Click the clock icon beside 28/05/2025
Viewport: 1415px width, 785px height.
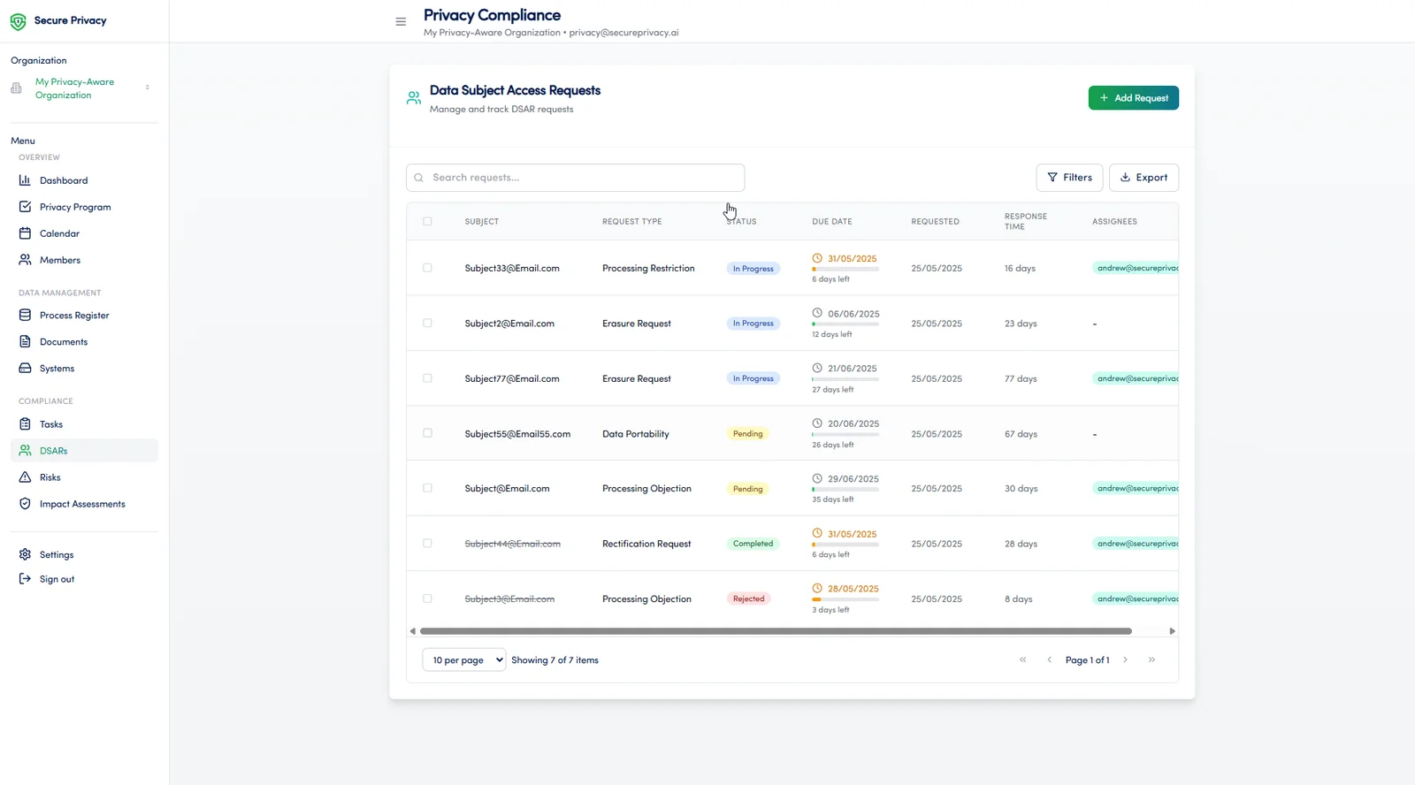(x=817, y=588)
